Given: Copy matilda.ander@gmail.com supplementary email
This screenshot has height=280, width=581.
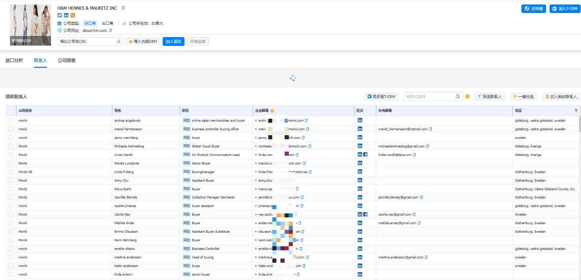Looking at the screenshot, I should [419, 223].
